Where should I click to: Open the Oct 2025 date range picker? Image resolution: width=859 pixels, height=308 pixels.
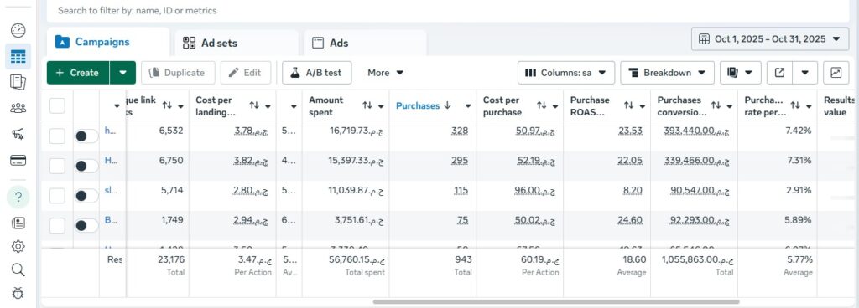tap(770, 38)
